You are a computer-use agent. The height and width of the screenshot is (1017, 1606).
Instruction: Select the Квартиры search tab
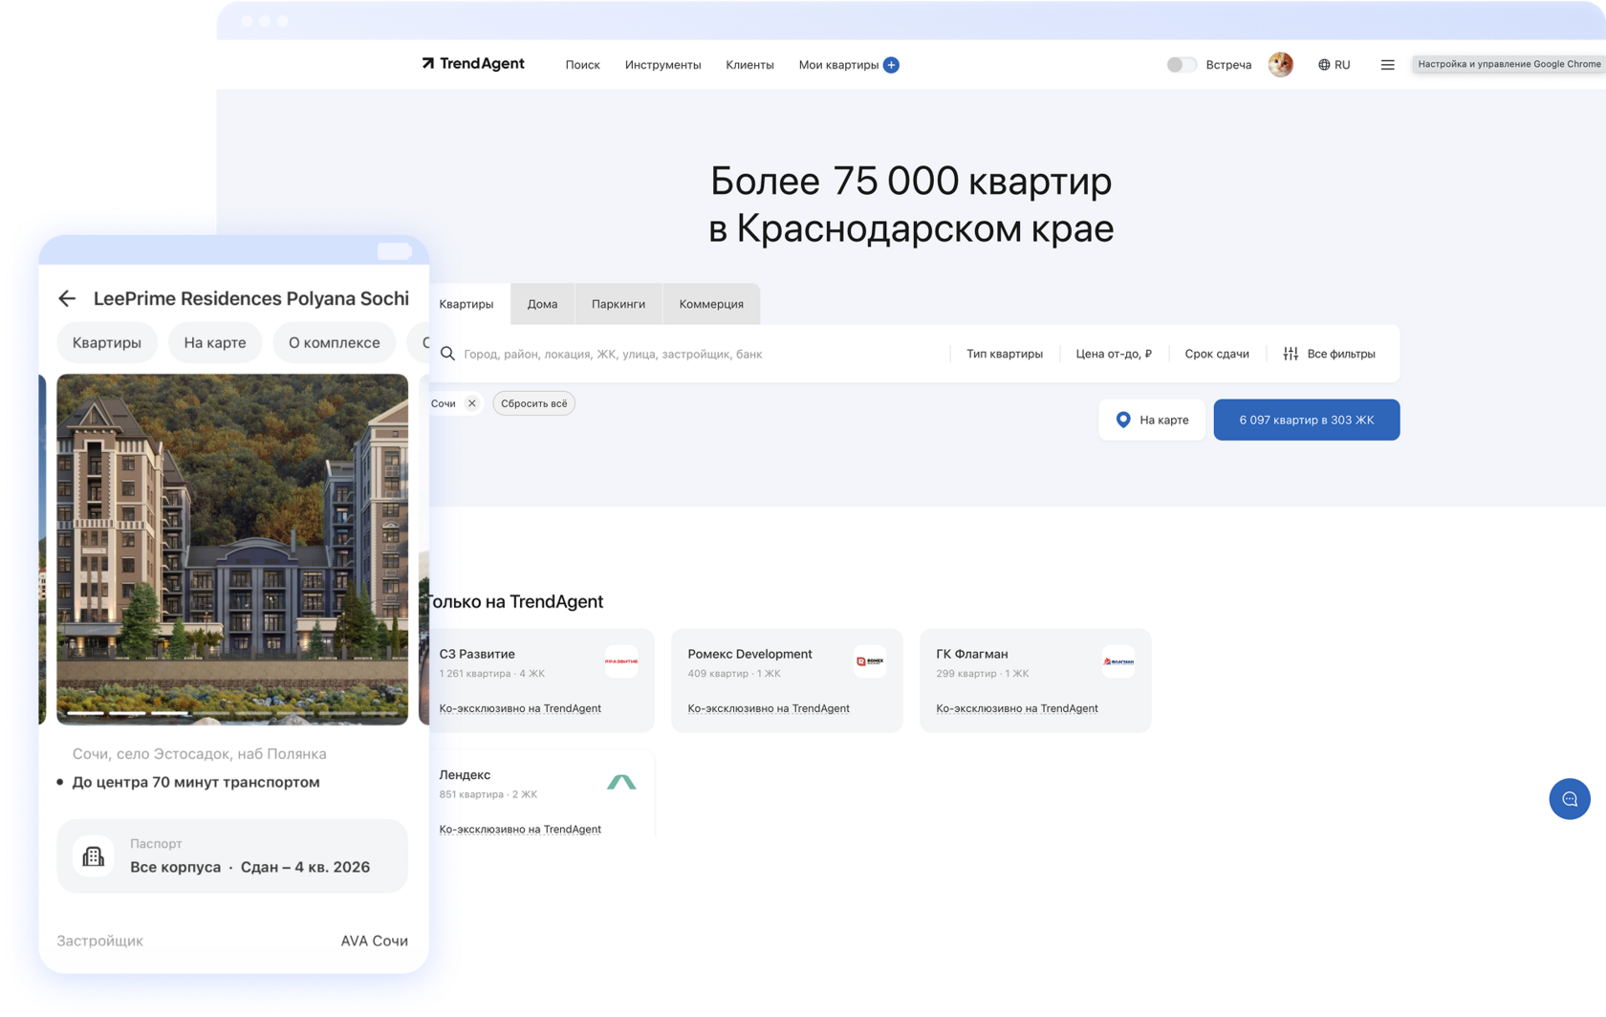(467, 304)
